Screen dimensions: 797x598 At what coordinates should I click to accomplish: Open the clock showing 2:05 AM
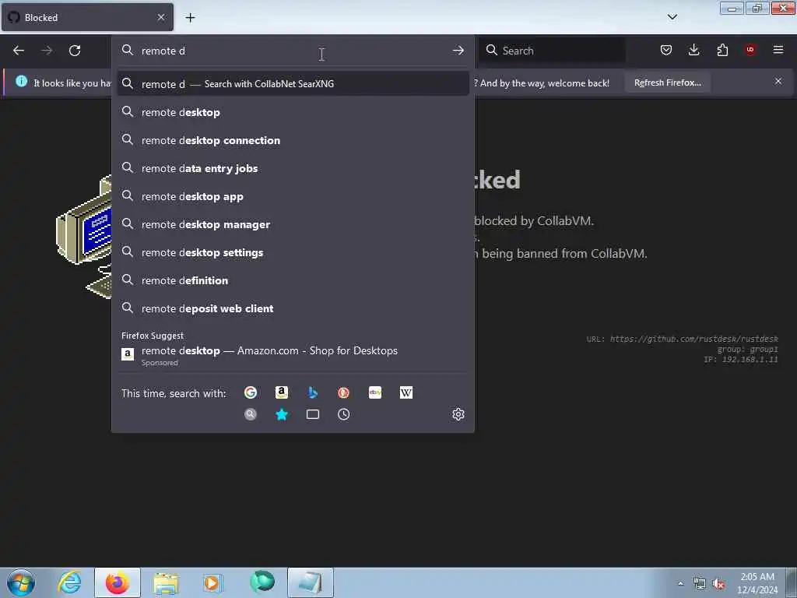point(757,582)
